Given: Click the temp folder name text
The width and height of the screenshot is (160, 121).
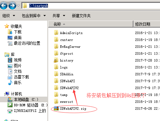Looking at the screenshot, I should [64, 95].
